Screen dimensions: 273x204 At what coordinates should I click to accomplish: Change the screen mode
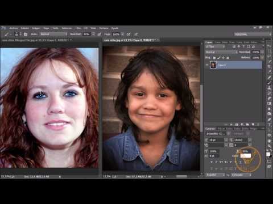click(x=269, y=167)
